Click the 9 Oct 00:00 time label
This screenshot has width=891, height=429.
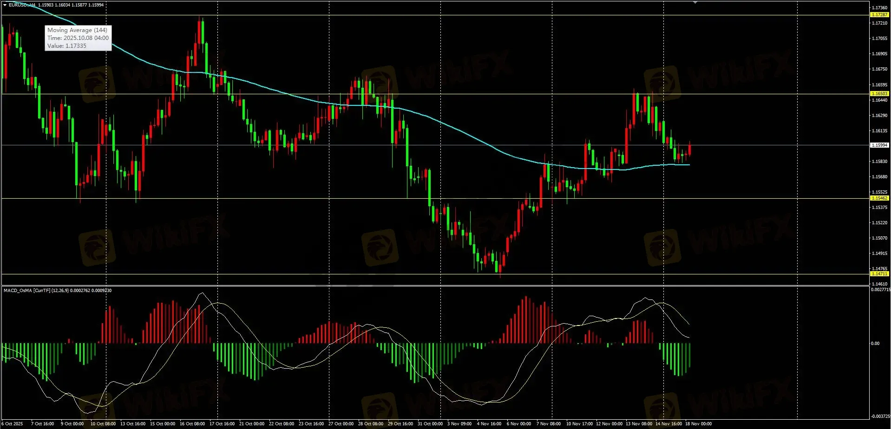click(x=72, y=424)
